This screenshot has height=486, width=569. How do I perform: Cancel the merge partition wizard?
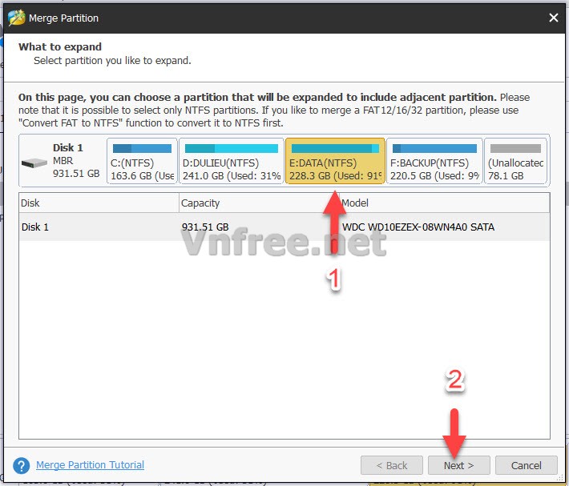click(x=526, y=465)
